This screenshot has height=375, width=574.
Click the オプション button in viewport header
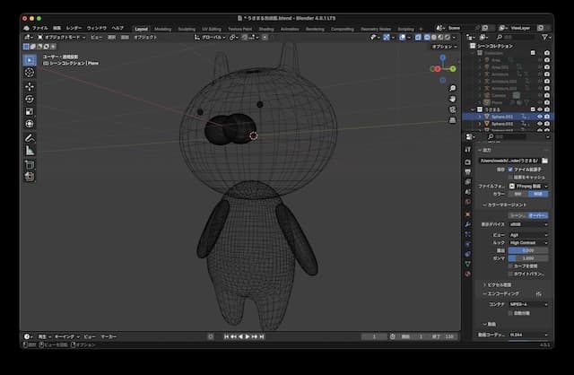tap(445, 47)
